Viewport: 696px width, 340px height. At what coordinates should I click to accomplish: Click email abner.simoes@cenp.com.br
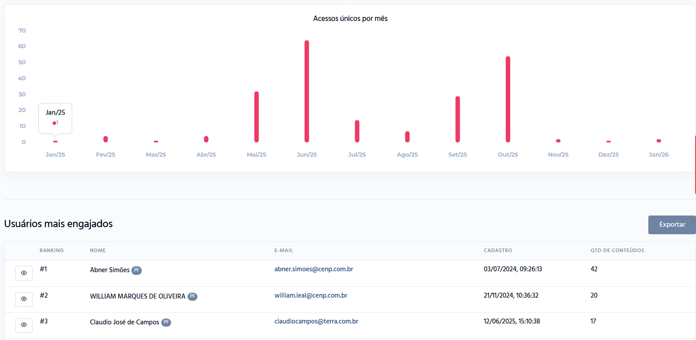tap(314, 269)
